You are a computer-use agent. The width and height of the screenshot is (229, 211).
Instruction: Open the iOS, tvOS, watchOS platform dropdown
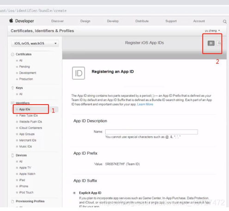pyautogui.click(x=35, y=43)
